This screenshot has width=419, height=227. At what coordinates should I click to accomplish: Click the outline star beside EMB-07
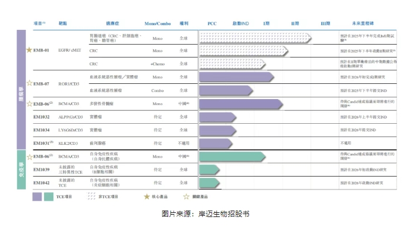29,83
